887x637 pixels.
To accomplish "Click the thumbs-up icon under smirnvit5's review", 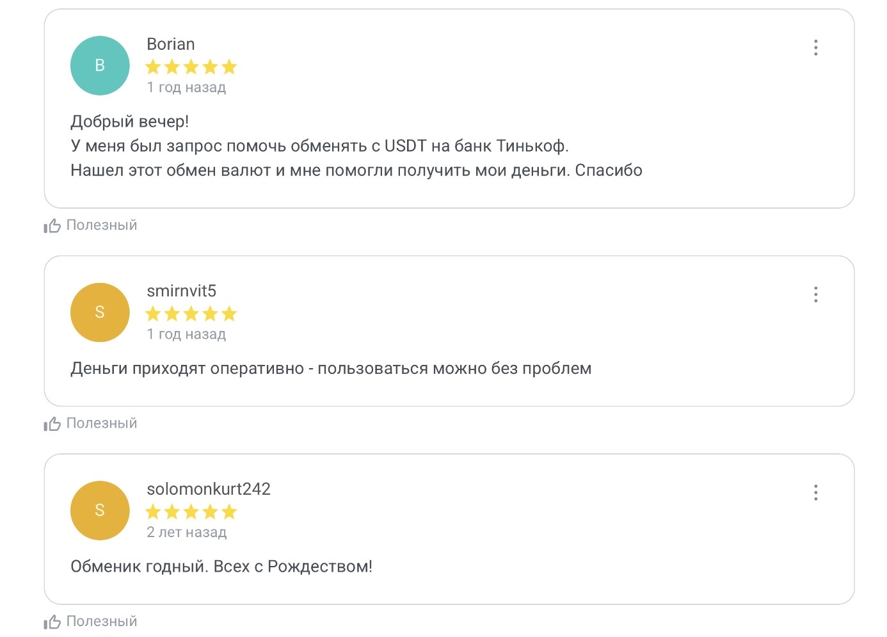I will click(x=52, y=424).
